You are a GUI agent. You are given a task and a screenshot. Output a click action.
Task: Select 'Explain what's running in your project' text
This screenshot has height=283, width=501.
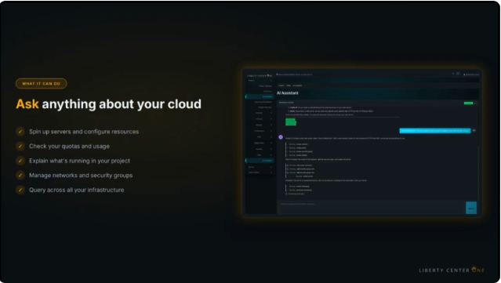click(79, 161)
